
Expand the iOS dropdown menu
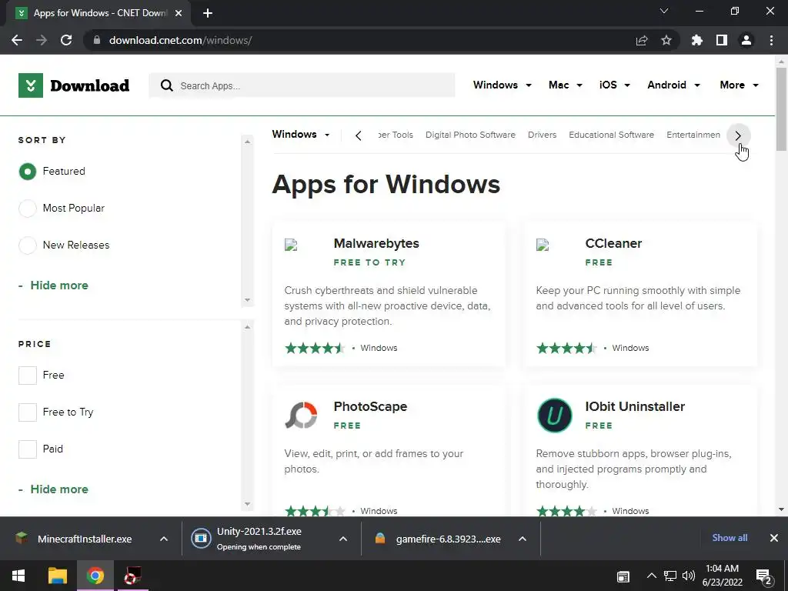point(615,85)
